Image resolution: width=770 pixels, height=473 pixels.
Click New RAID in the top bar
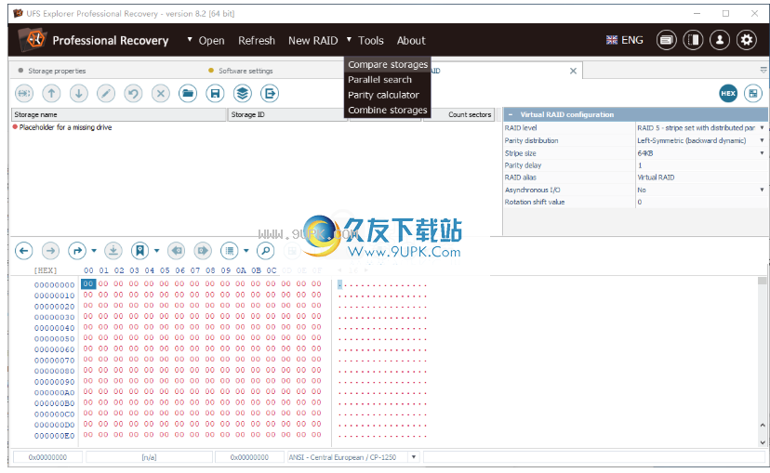tap(312, 40)
